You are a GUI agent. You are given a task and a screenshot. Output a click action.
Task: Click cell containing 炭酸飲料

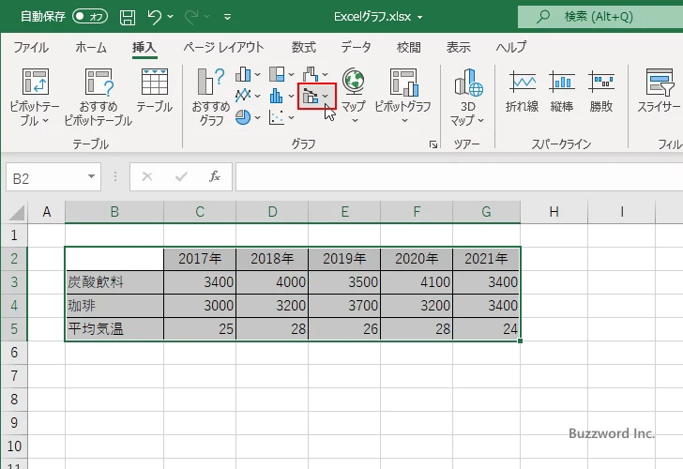click(x=114, y=282)
